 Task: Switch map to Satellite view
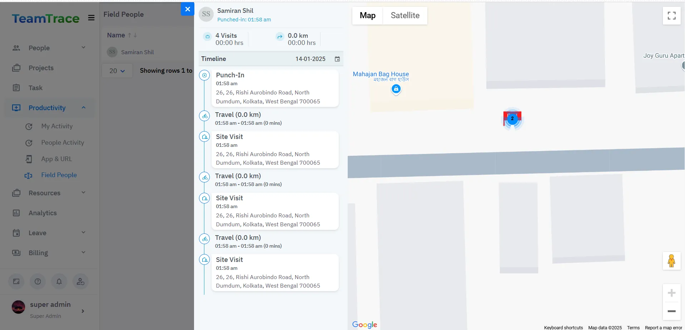point(405,16)
